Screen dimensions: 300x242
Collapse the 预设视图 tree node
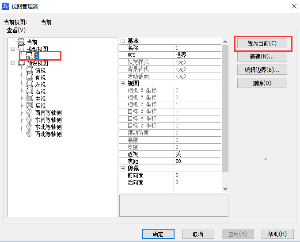[x=13, y=63]
